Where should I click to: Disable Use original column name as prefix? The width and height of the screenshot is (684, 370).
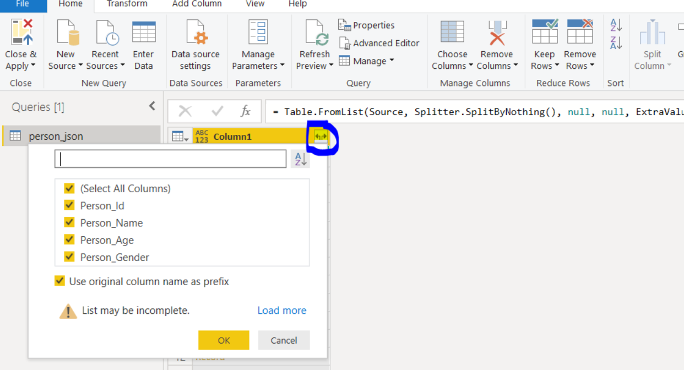click(x=59, y=281)
